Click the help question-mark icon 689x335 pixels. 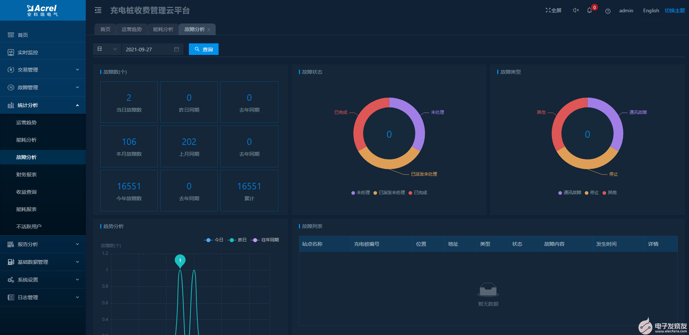tap(608, 11)
